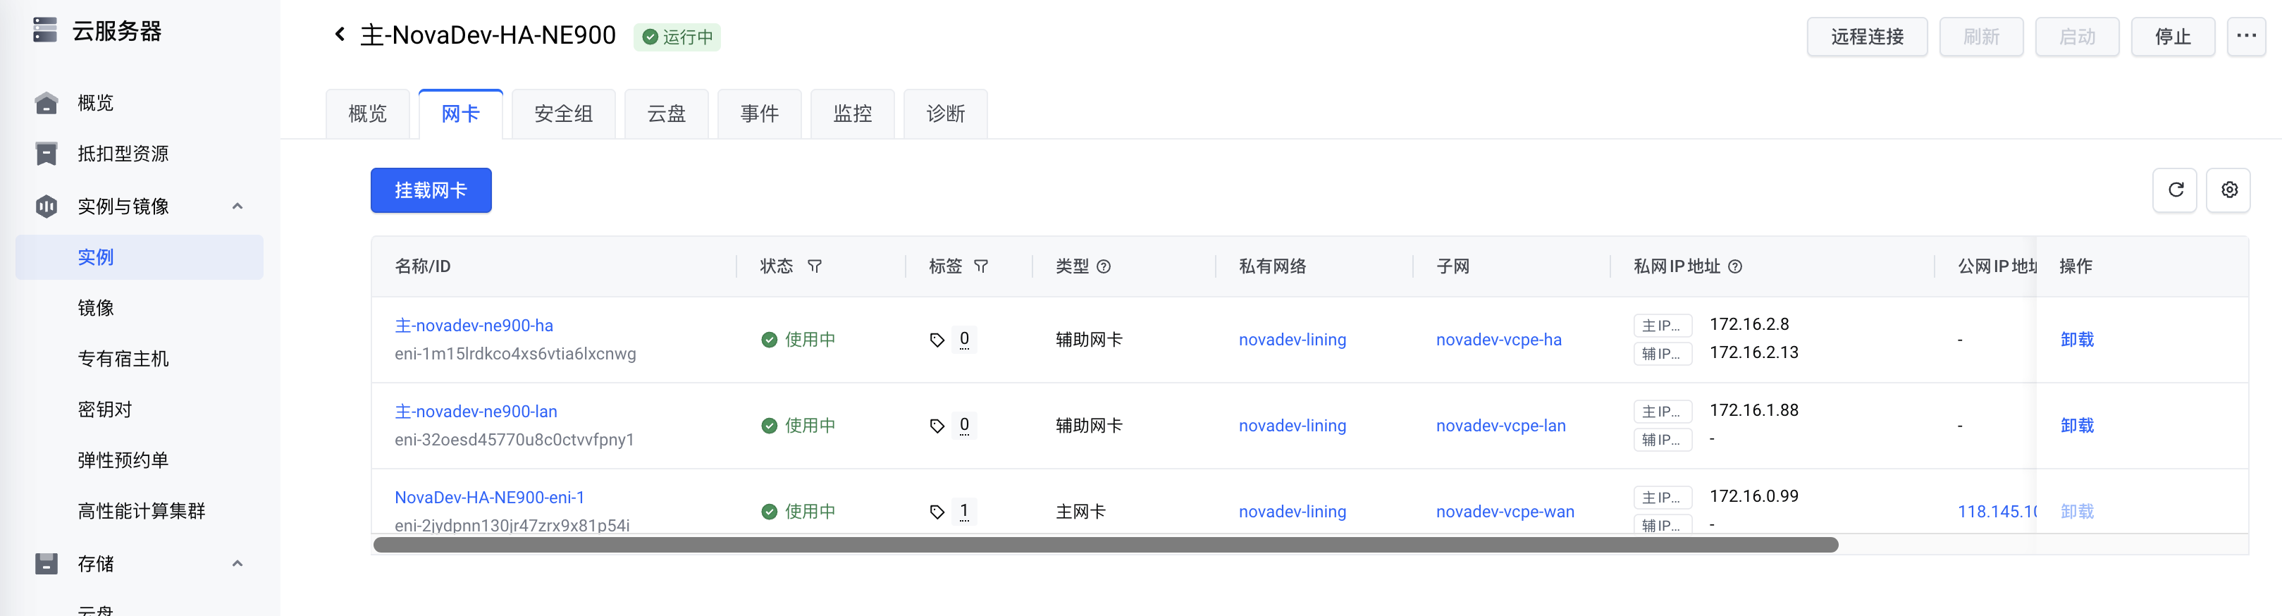Viewport: 2282px width, 616px height.
Task: Click the 主IP tag in 主-novadev-ne900-ha row
Action: click(1662, 326)
